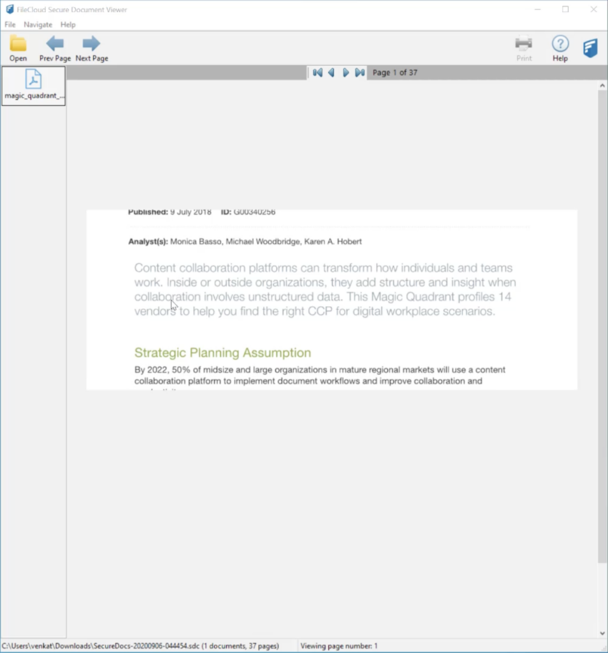The height and width of the screenshot is (653, 608).
Task: Click the scroll up arrow of the document
Action: click(x=602, y=85)
